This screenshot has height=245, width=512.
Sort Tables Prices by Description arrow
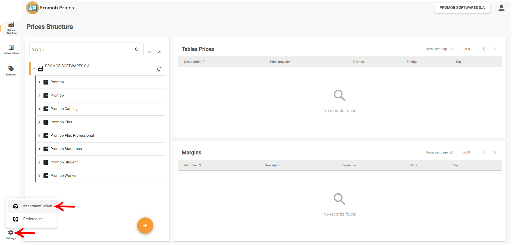[204, 62]
